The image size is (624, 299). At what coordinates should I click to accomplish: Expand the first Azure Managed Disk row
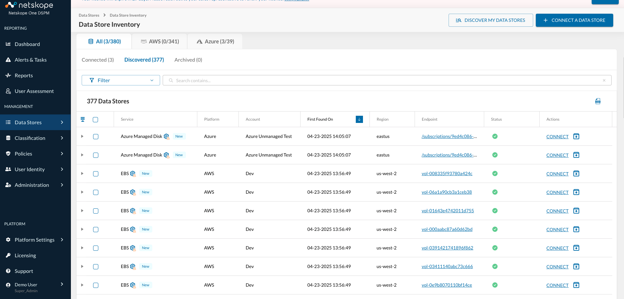pos(82,136)
